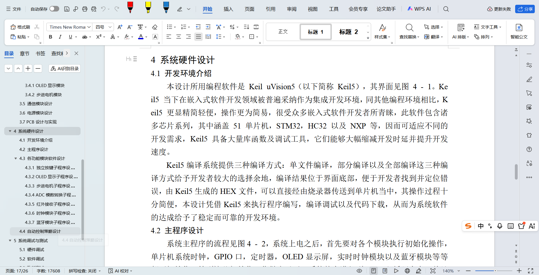Switch to the 视图 ribbon tab
539x275 pixels.
[x=312, y=9]
